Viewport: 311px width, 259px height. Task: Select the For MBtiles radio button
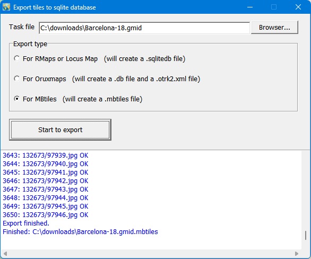click(17, 99)
